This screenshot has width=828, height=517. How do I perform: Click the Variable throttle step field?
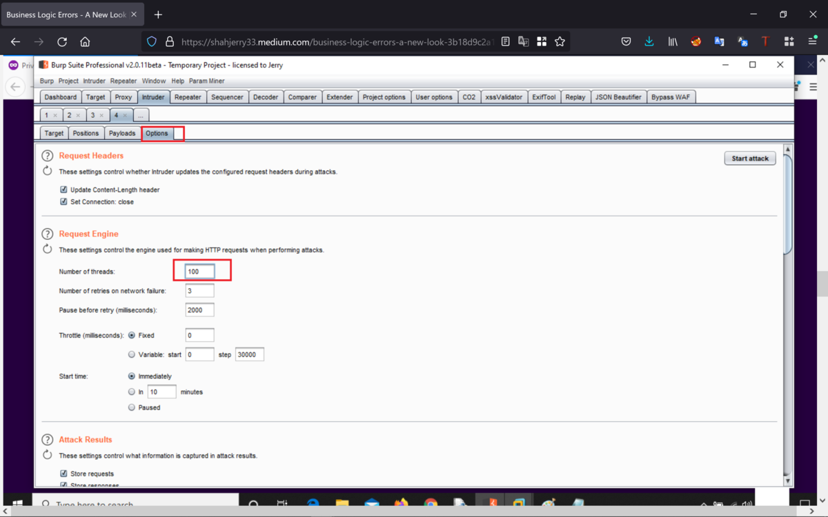(x=250, y=355)
